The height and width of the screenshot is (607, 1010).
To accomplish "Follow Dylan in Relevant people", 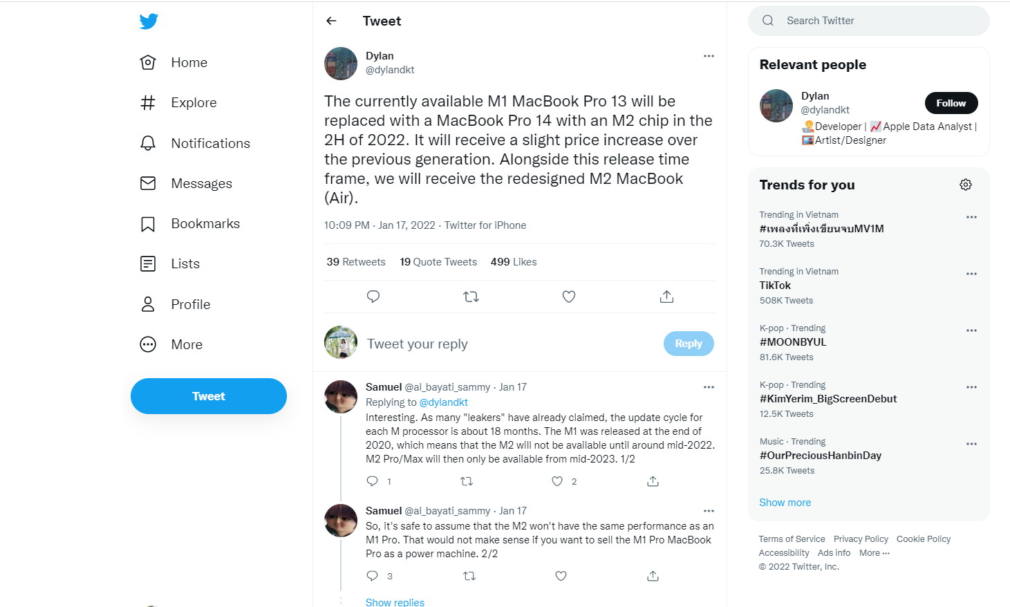I will coord(951,103).
